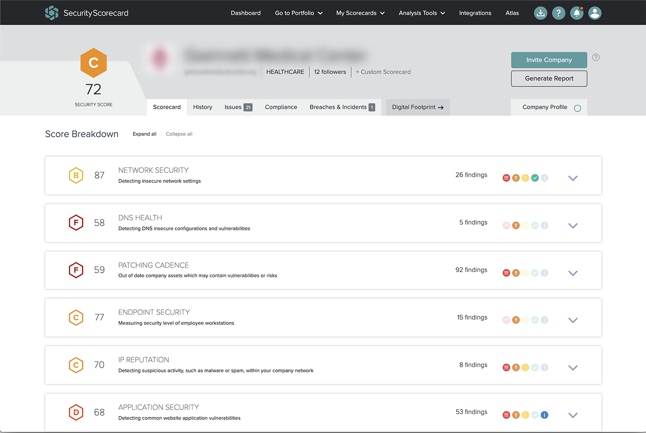Open the Go to Portfolio dropdown menu
The image size is (646, 433).
point(299,13)
